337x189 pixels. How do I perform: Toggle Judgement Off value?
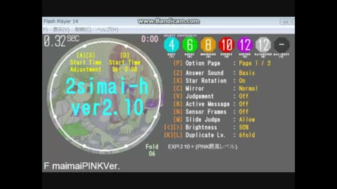[244, 96]
